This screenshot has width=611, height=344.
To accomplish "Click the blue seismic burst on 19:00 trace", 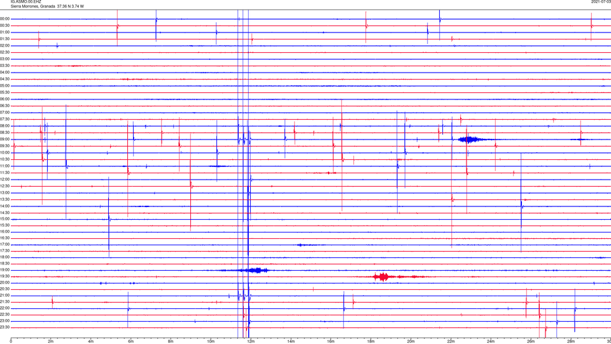I will coord(255,270).
